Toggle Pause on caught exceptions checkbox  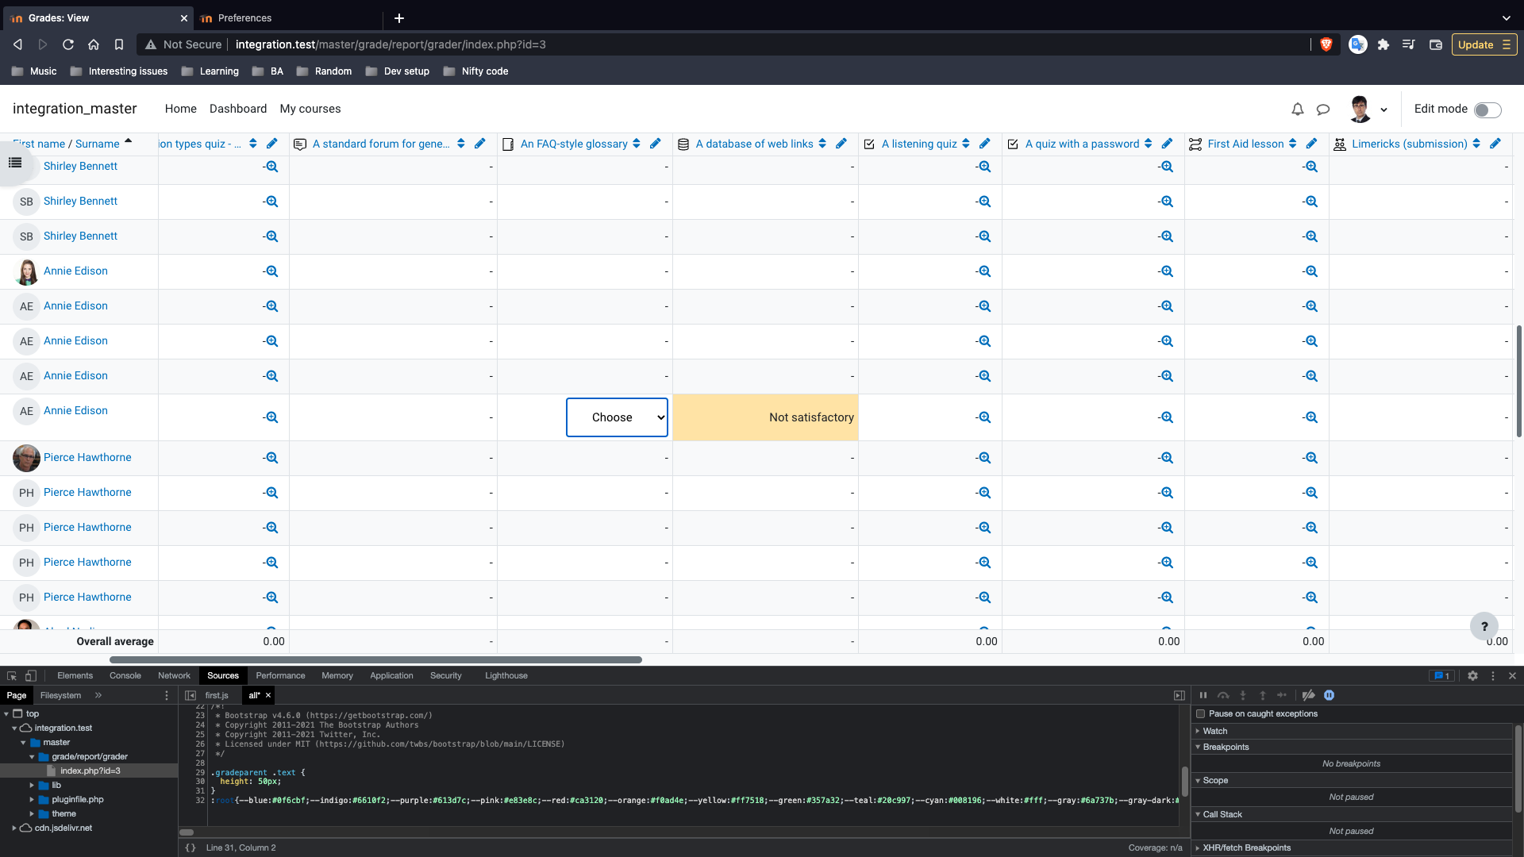(1201, 714)
